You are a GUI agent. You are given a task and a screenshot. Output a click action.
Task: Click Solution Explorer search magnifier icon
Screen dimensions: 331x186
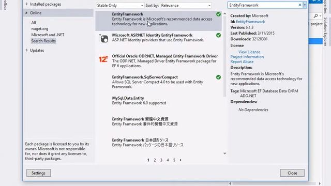(315, 16)
